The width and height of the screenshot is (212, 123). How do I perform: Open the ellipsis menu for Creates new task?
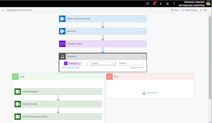pos(99,104)
